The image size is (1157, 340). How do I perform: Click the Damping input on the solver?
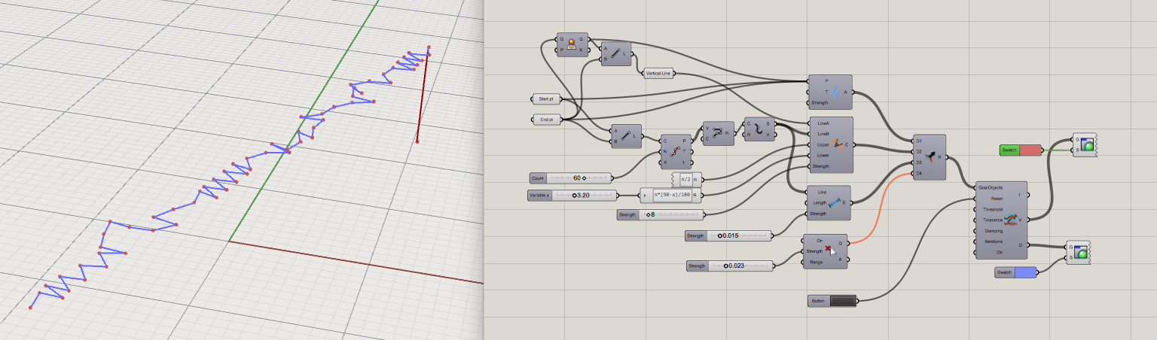[x=994, y=231]
